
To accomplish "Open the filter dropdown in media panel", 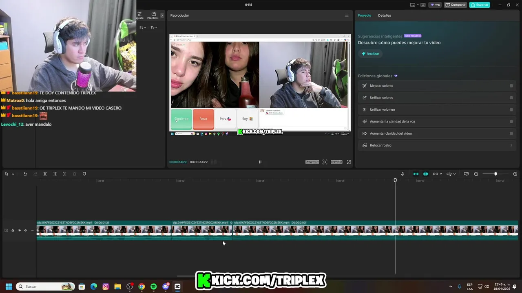I will (x=154, y=28).
